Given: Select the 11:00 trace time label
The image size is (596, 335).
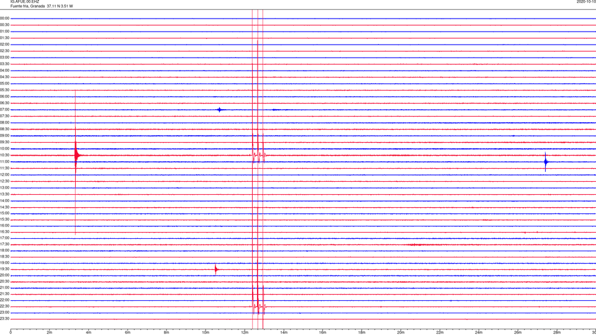Looking at the screenshot, I should 5,162.
